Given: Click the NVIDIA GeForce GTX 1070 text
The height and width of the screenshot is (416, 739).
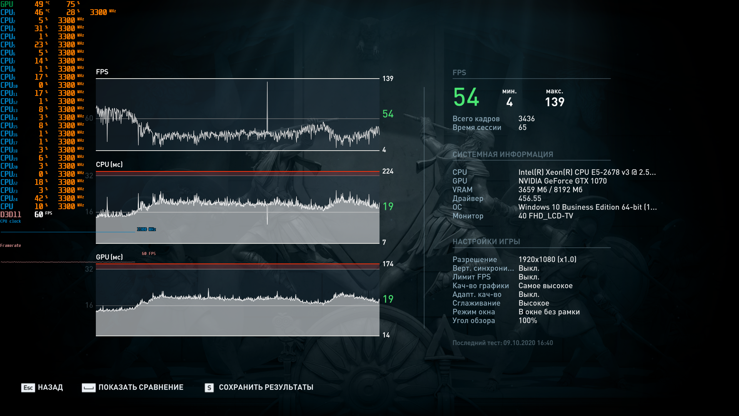Looking at the screenshot, I should pyautogui.click(x=562, y=181).
